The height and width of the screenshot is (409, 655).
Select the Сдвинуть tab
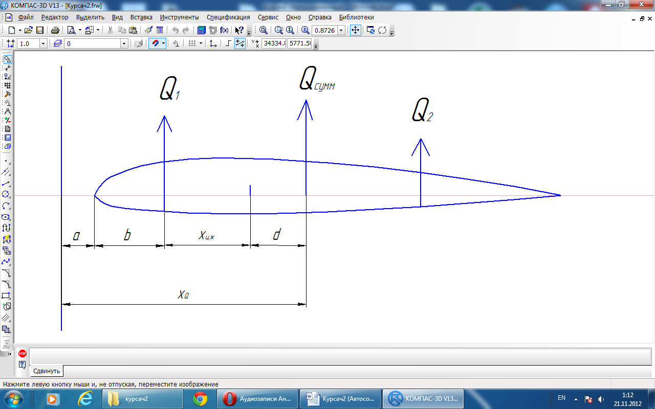pyautogui.click(x=47, y=371)
